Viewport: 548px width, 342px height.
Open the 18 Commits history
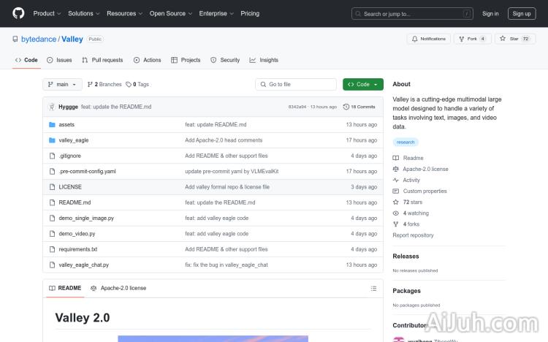[359, 107]
